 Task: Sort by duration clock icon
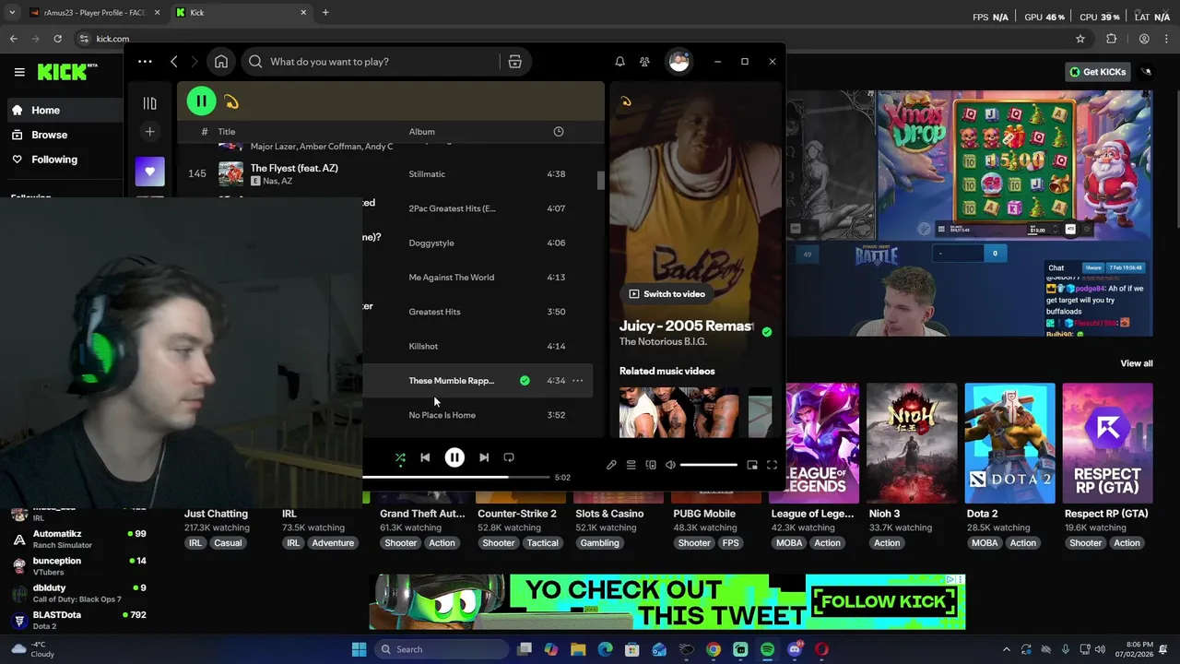pyautogui.click(x=558, y=132)
